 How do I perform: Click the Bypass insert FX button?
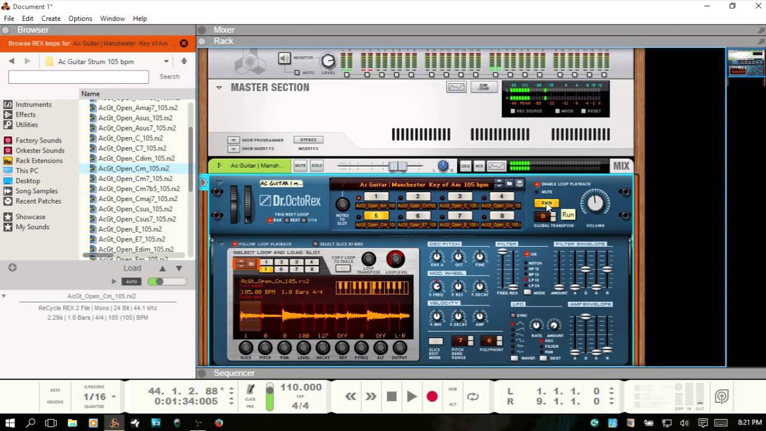coord(308,139)
